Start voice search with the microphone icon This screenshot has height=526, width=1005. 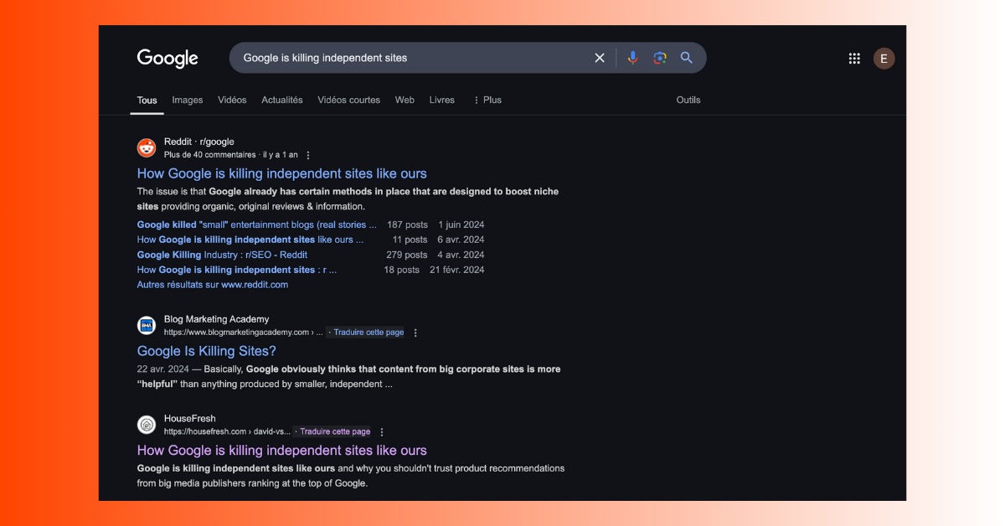633,58
